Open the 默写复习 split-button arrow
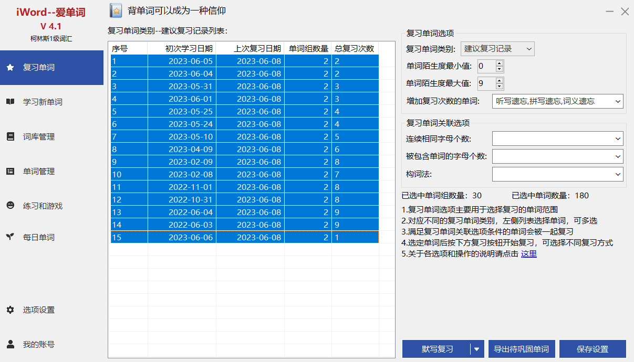The width and height of the screenshot is (634, 362). coord(477,349)
